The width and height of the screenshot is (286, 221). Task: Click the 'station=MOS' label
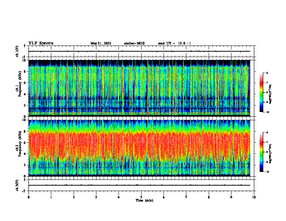pos(134,43)
